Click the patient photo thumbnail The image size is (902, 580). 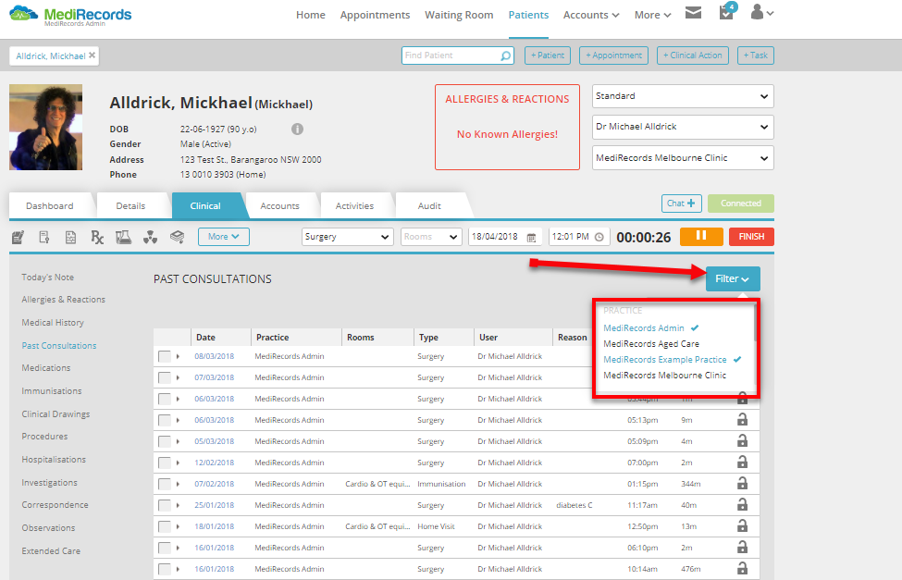point(46,127)
